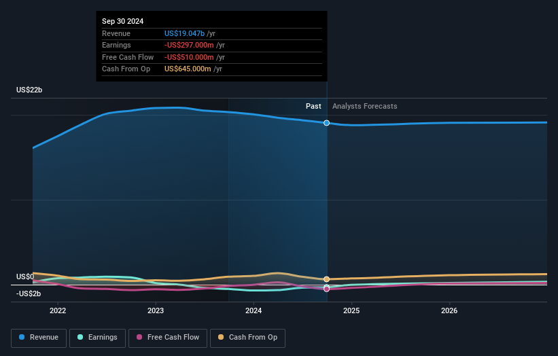558x356 pixels.
Task: Click the Revenue row label in tooltip
Action: (x=116, y=33)
